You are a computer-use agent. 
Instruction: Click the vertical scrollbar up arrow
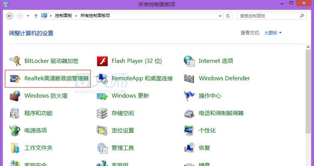pyautogui.click(x=308, y=47)
